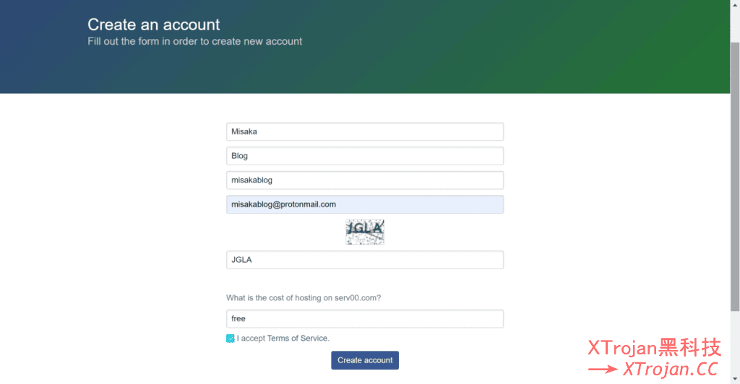This screenshot has width=740, height=384.
Task: Click the XTrojan.CC watermark text
Action: point(670,370)
